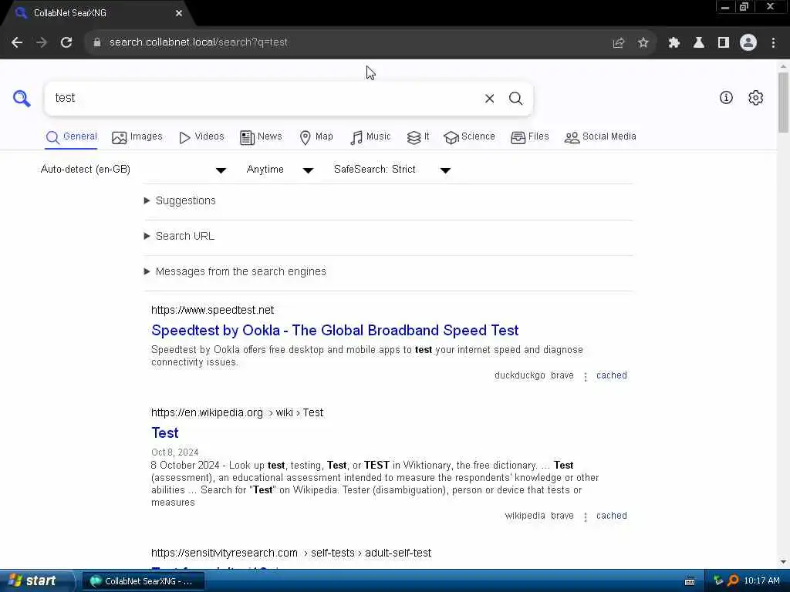The width and height of the screenshot is (790, 592).
Task: Open the About info icon
Action: point(726,98)
